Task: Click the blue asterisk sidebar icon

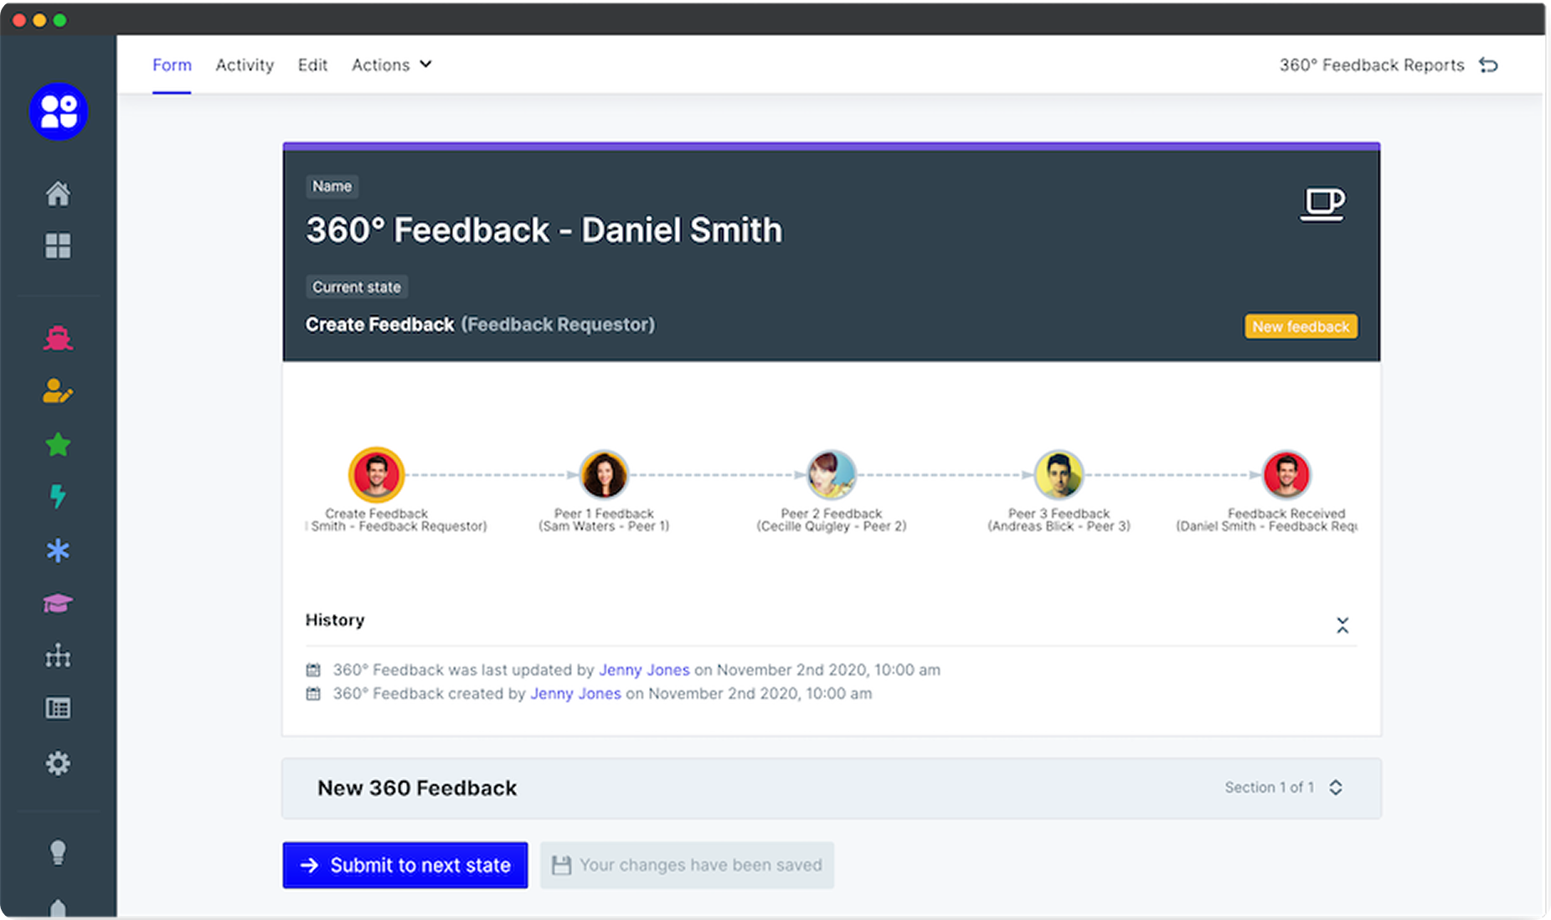Action: [58, 550]
